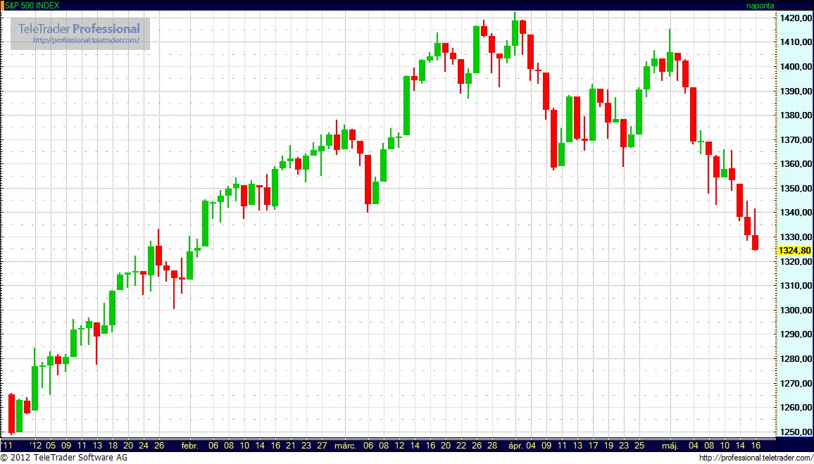Click the 1300,00 price axis label

click(x=795, y=310)
